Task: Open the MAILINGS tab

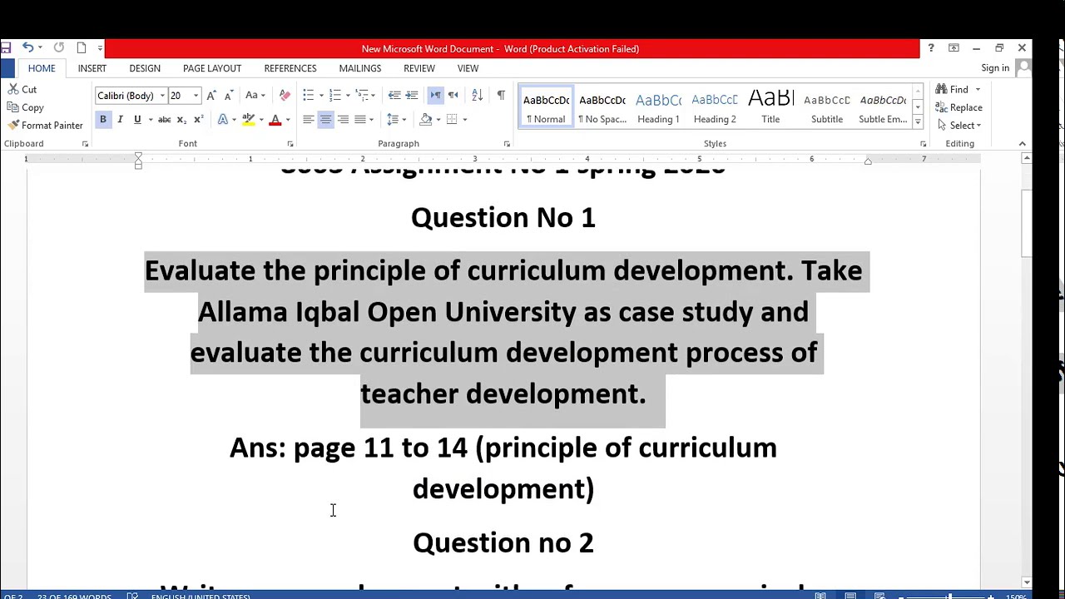Action: point(360,68)
